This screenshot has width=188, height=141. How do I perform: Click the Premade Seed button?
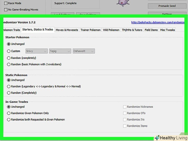click(167, 6)
